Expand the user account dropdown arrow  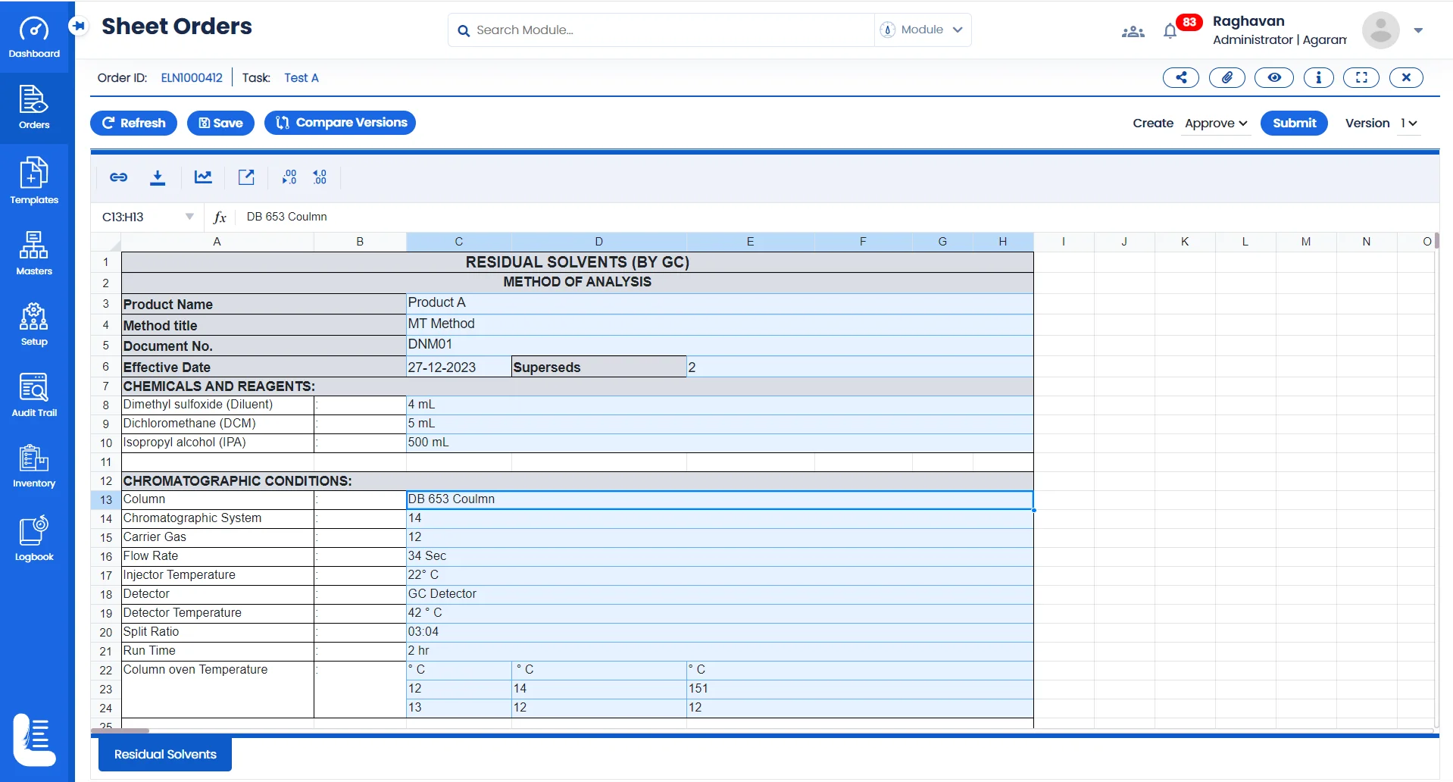(1418, 30)
